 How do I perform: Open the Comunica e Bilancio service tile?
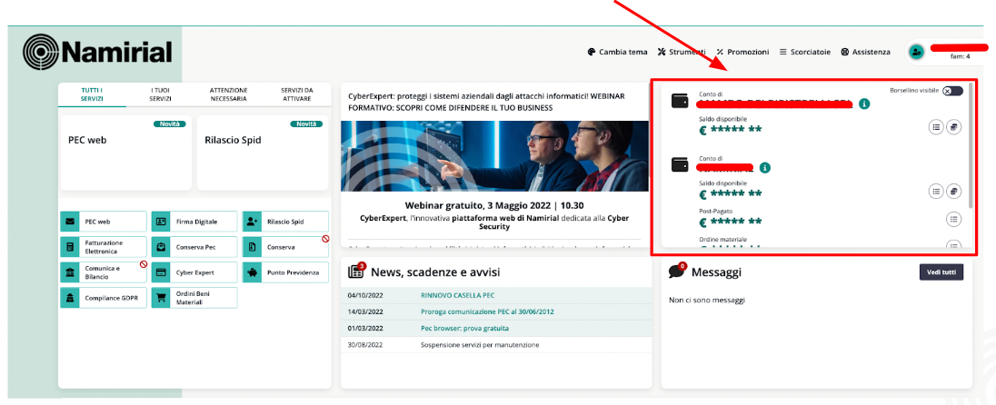click(104, 272)
